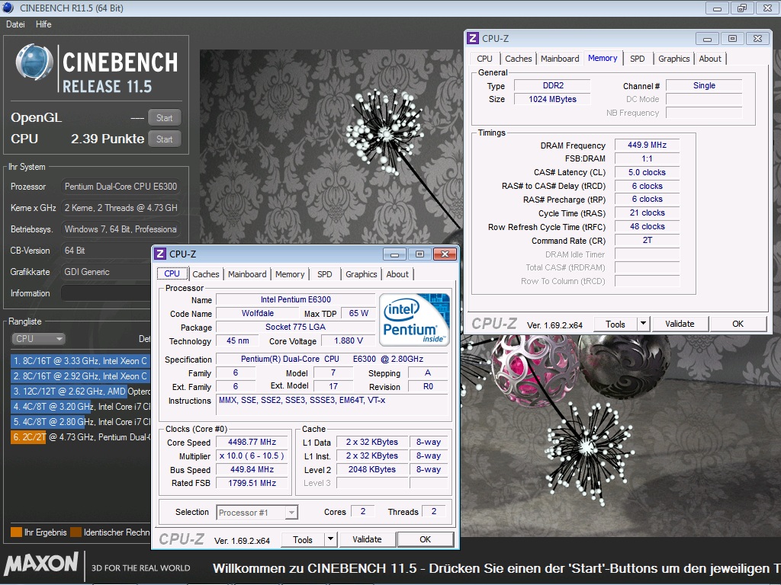Screen dimensions: 781x585
Task: Click Validate in the front CPU-Z window
Action: 367,539
